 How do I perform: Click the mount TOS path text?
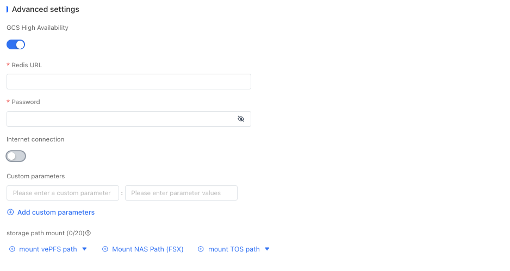[x=234, y=249]
